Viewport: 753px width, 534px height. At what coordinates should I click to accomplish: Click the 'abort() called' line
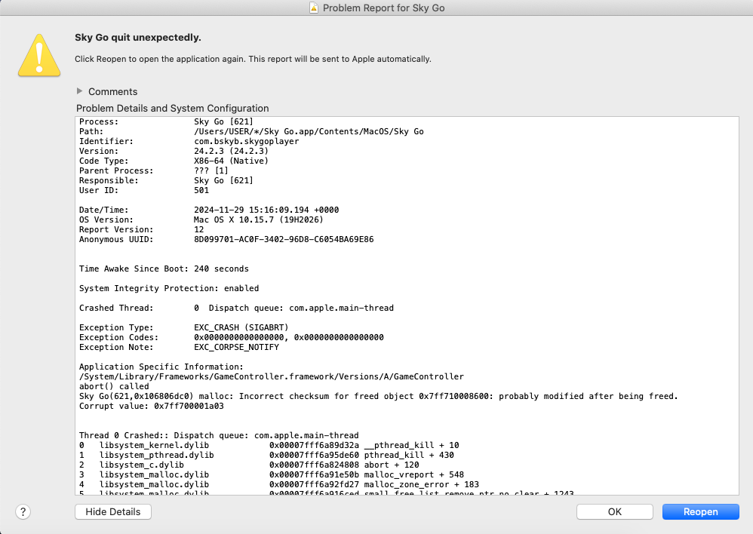pos(114,386)
